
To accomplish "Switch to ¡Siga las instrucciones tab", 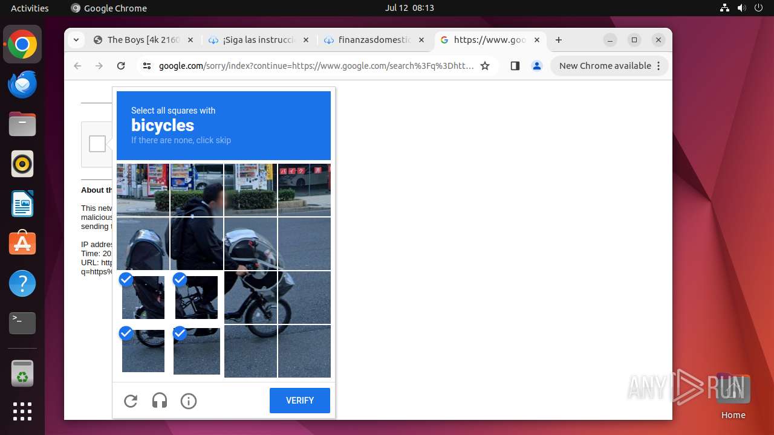I will pyautogui.click(x=258, y=40).
